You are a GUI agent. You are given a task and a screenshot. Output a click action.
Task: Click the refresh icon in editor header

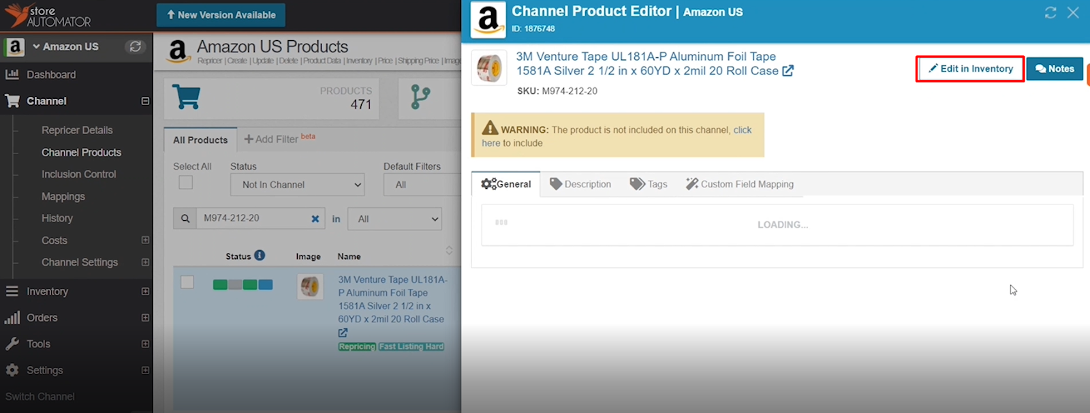[x=1050, y=12]
